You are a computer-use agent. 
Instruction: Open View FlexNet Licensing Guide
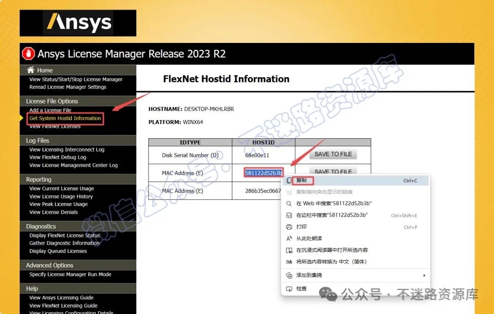pyautogui.click(x=63, y=305)
